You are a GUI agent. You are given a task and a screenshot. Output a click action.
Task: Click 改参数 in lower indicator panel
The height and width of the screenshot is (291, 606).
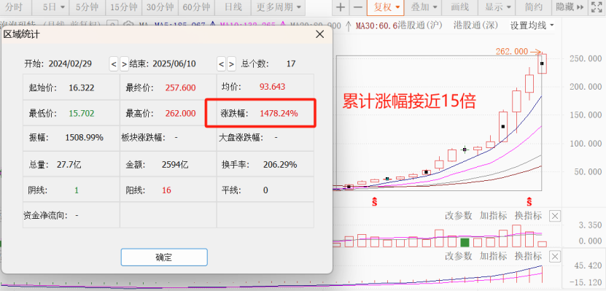(459, 256)
